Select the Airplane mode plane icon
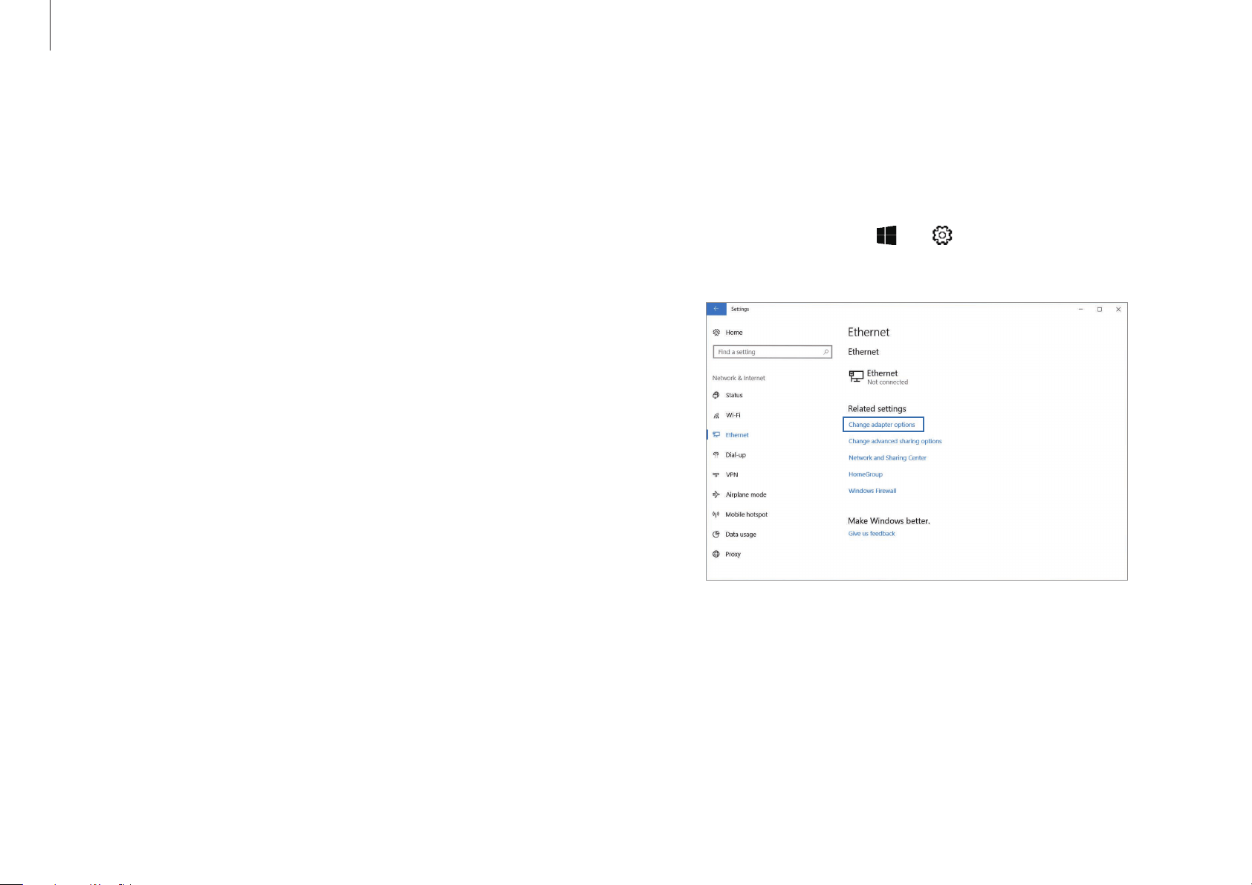The height and width of the screenshot is (885, 1252). coord(716,494)
